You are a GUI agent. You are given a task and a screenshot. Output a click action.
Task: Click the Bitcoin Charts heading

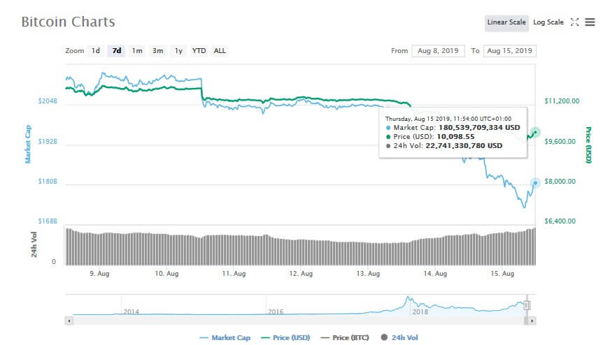pos(68,22)
